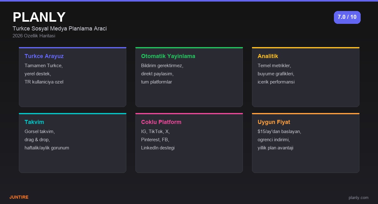Select the line "ogrenci indirimi,"
Viewport: 378px width, 204px height.
pyautogui.click(x=274, y=140)
